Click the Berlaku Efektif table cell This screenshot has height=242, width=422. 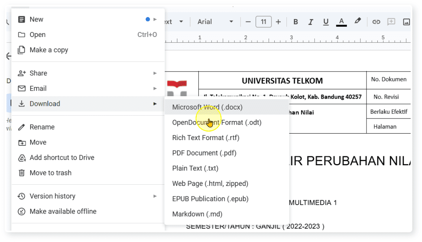(389, 111)
